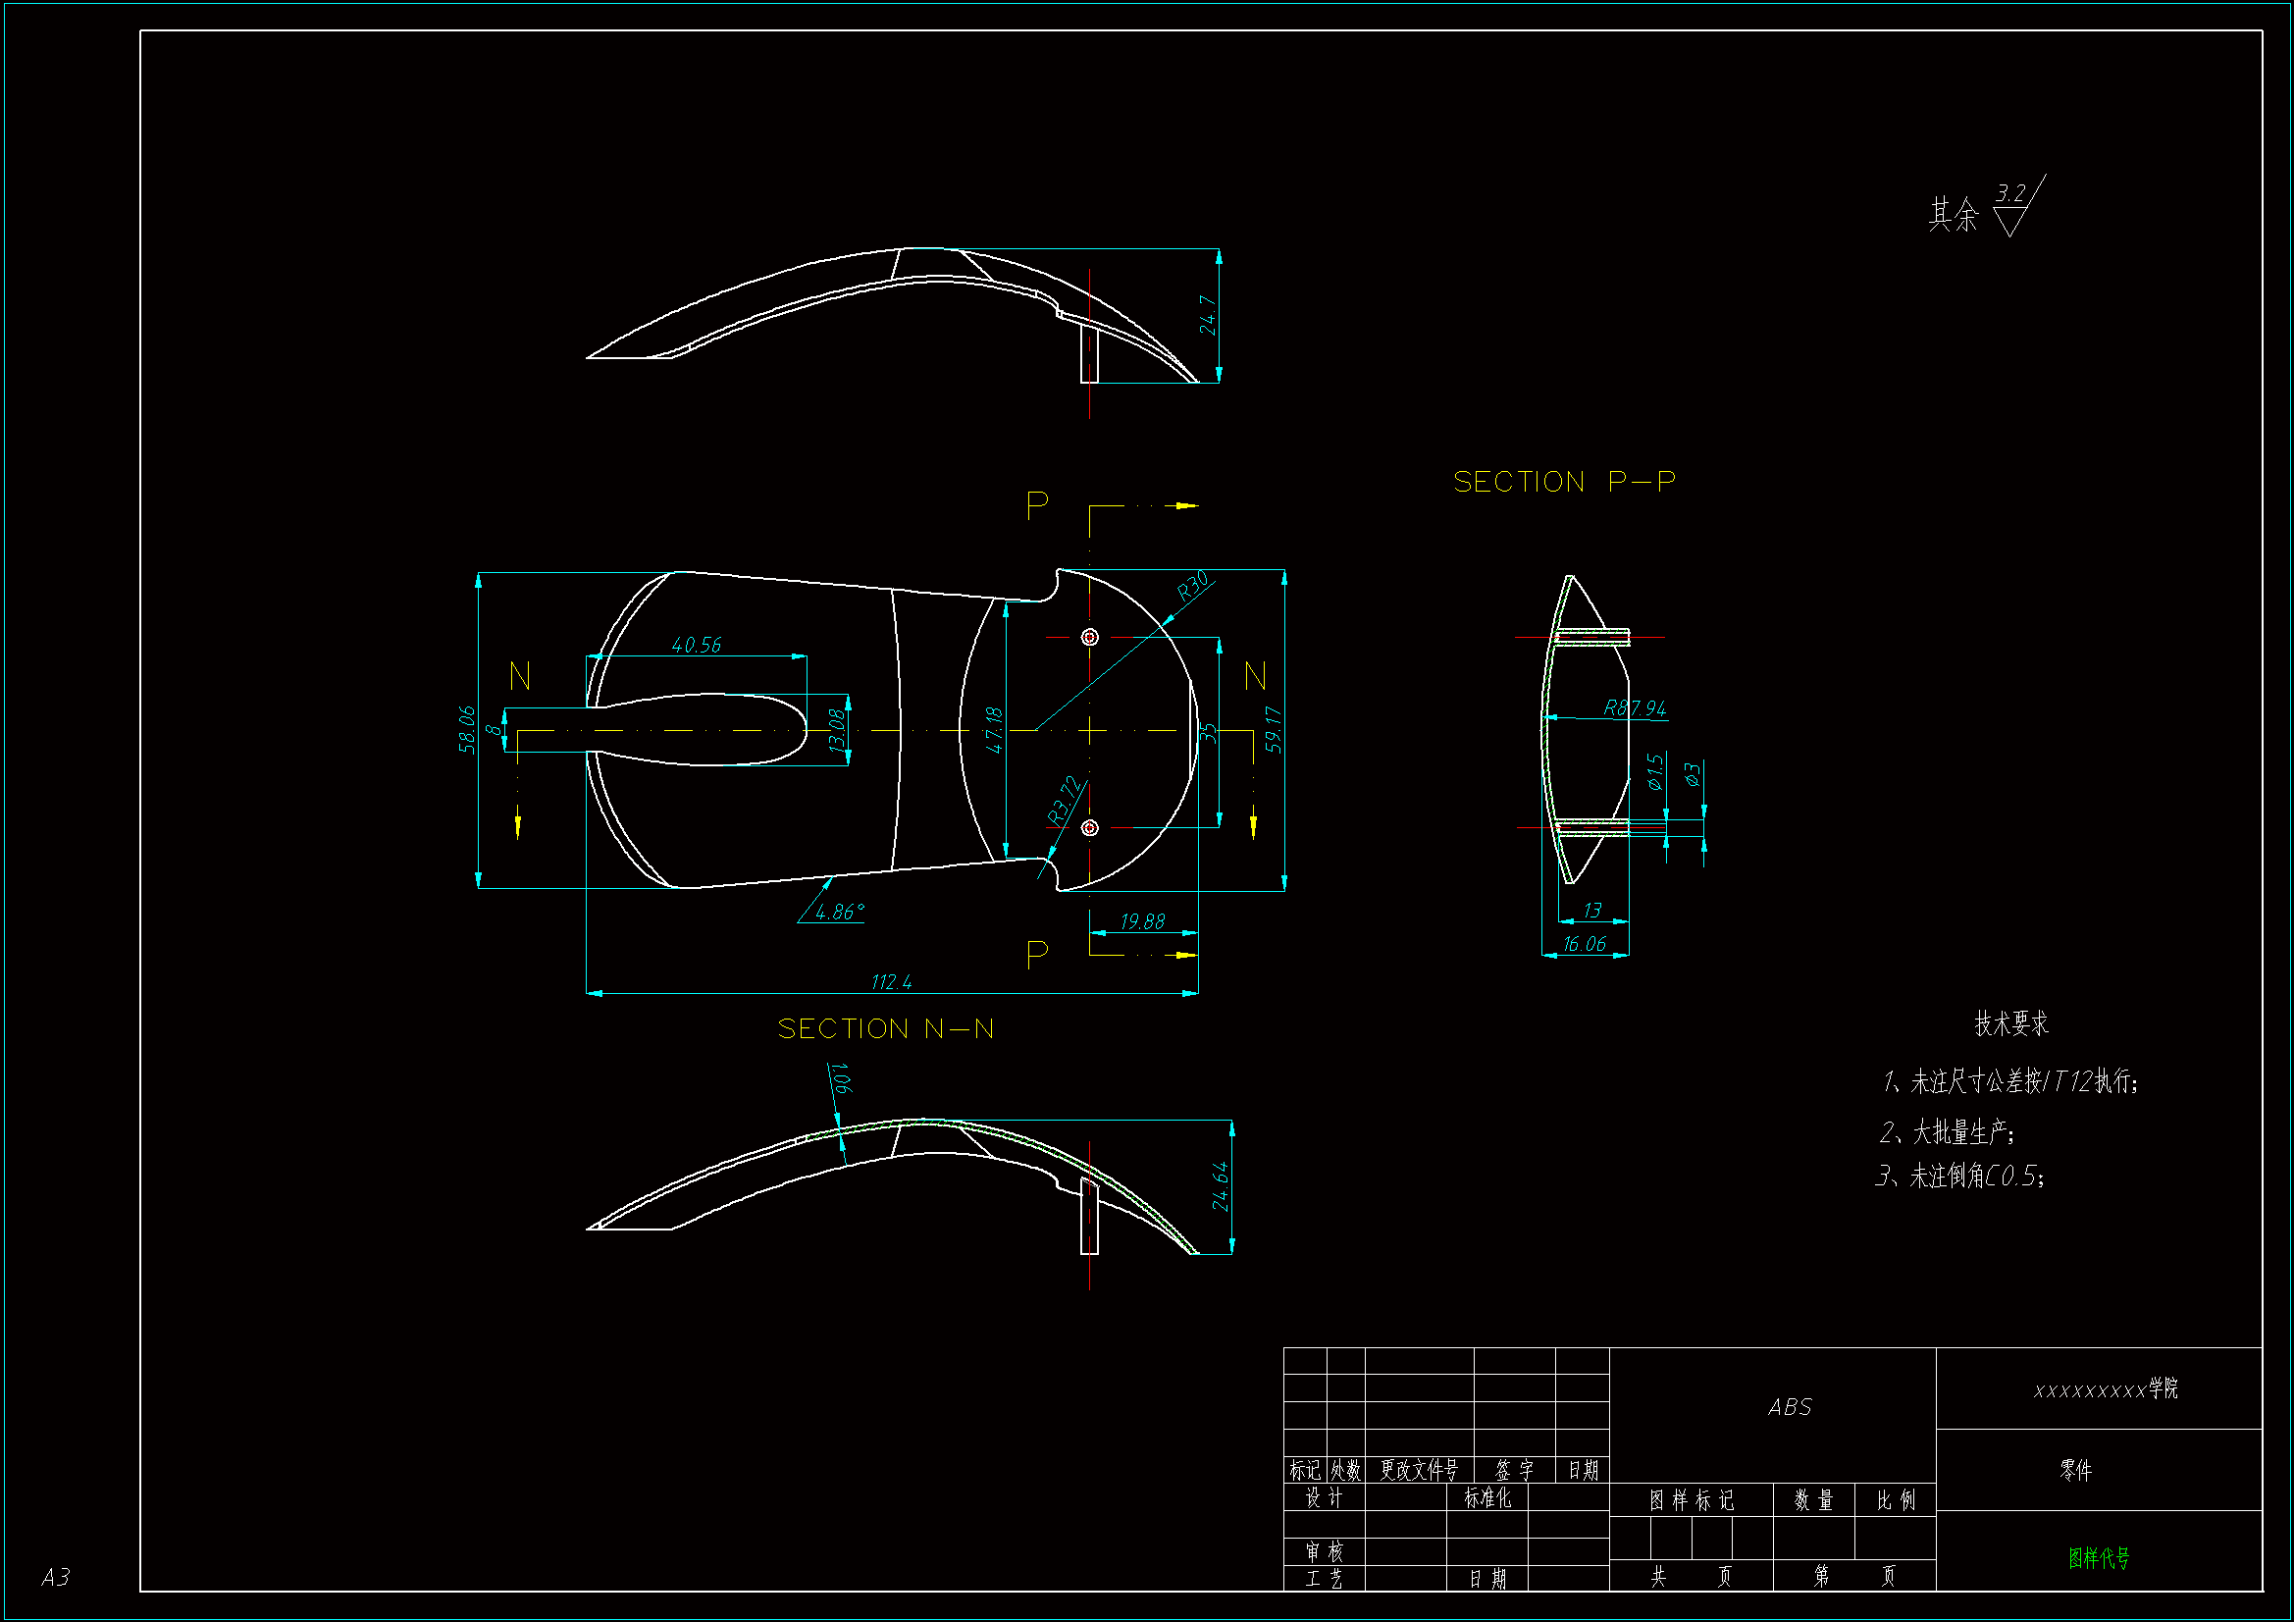The width and height of the screenshot is (2294, 1622).
Task: Click the bottom yellow P section arrow
Action: click(x=1184, y=956)
